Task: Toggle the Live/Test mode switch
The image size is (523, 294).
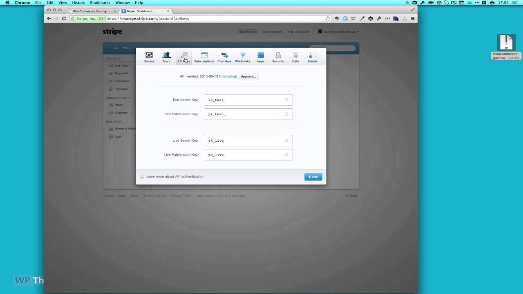Action: pos(127,48)
